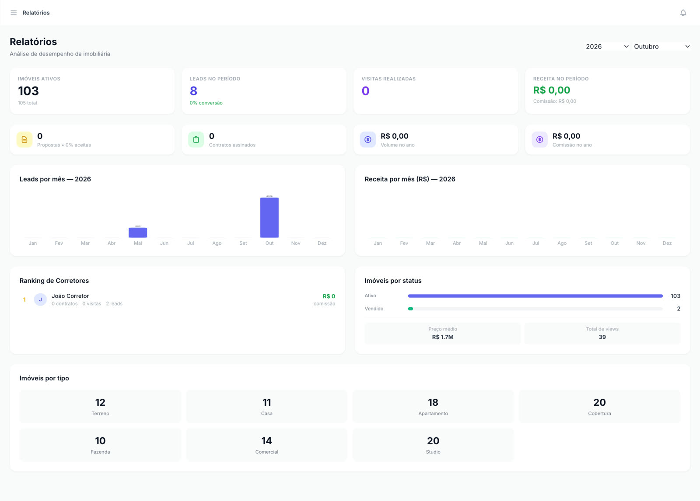Click the 0% conversão text
Viewport: 700px width, 501px height.
(x=206, y=103)
